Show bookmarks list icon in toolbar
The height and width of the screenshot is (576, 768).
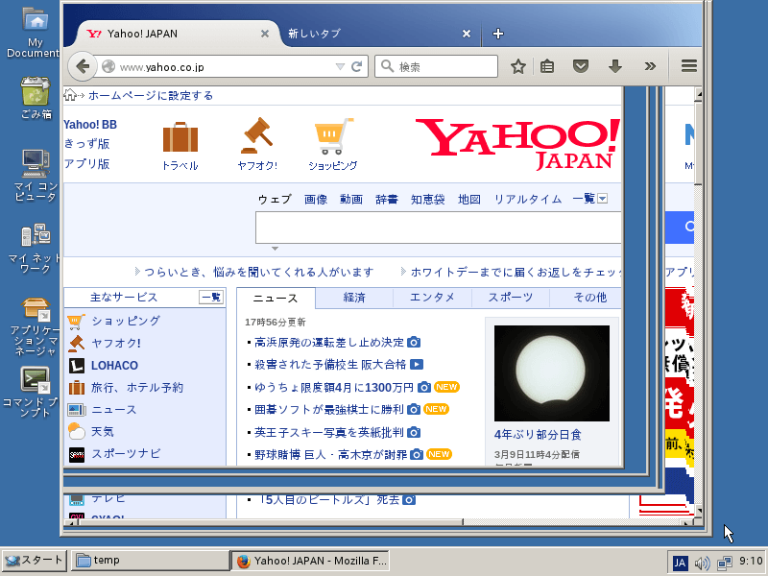point(547,66)
